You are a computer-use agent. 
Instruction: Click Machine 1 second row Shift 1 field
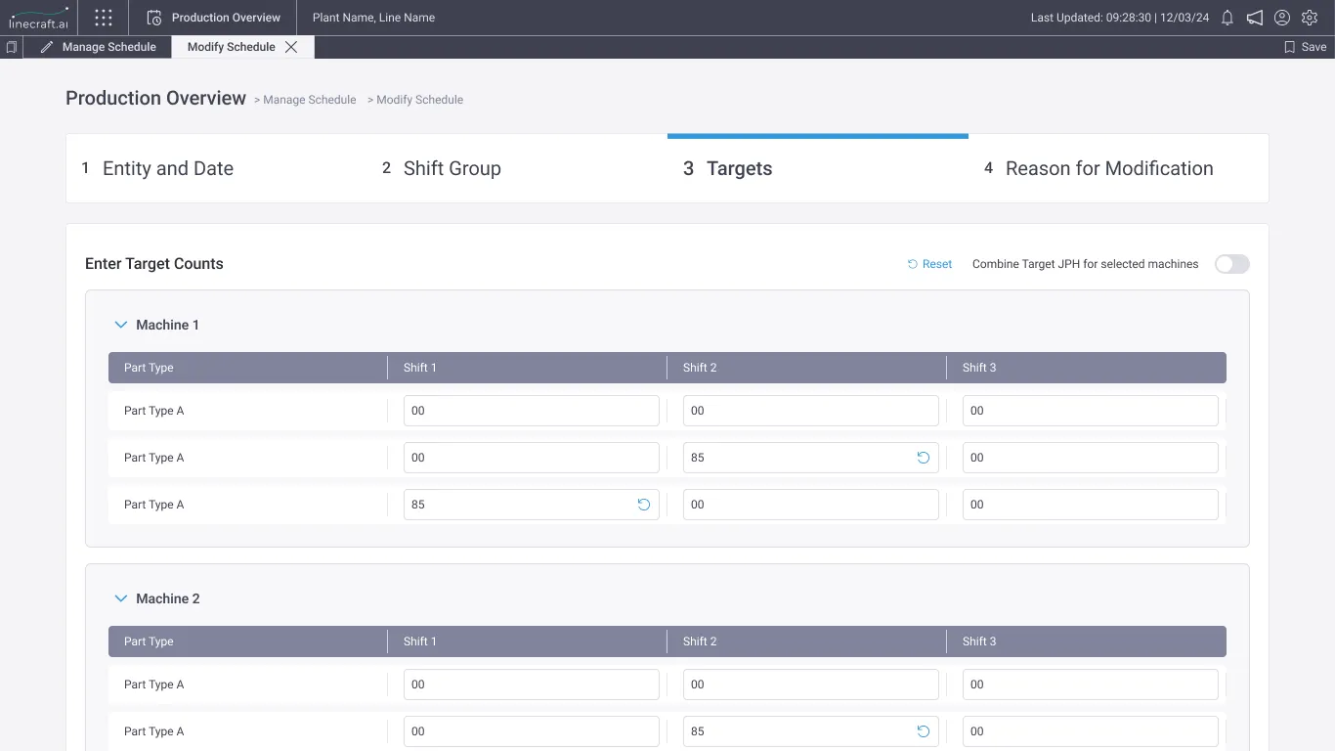532,458
